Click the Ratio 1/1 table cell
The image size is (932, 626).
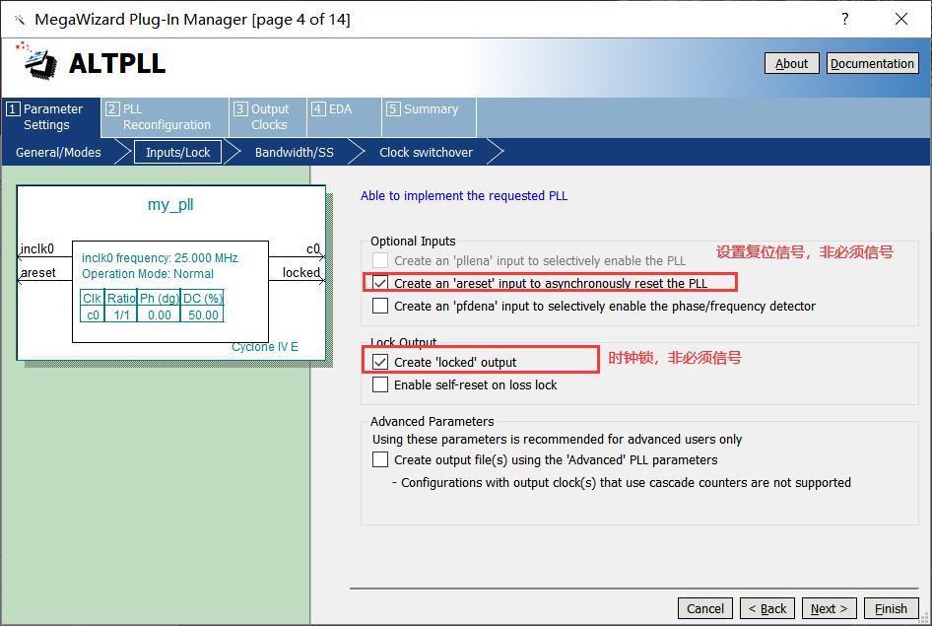[121, 315]
